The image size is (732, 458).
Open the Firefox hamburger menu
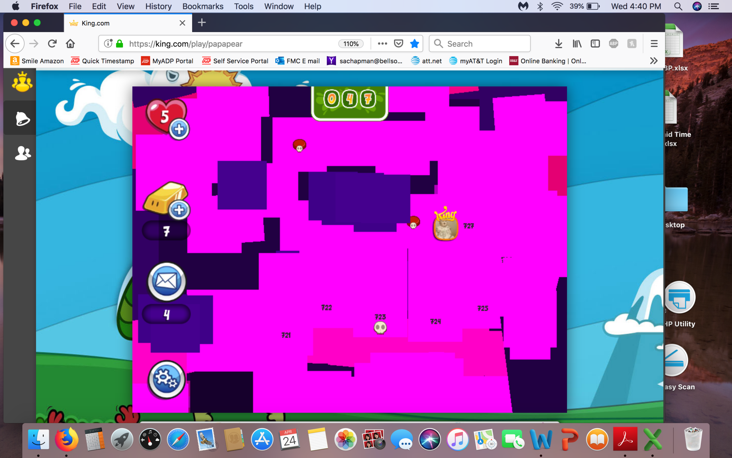pos(654,44)
